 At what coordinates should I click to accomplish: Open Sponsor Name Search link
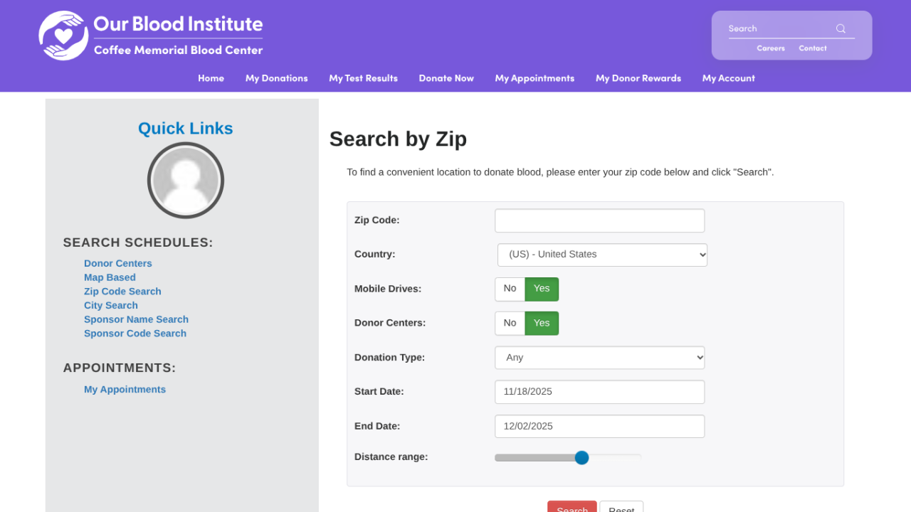coord(136,319)
